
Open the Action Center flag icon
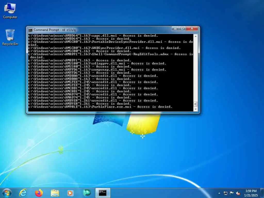click(x=232, y=193)
